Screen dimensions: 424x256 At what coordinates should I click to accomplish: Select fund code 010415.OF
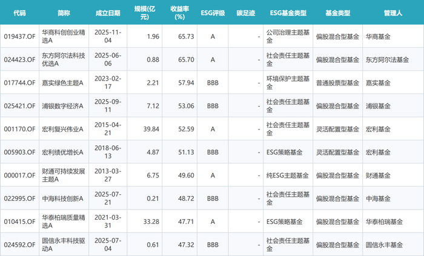pyautogui.click(x=19, y=222)
